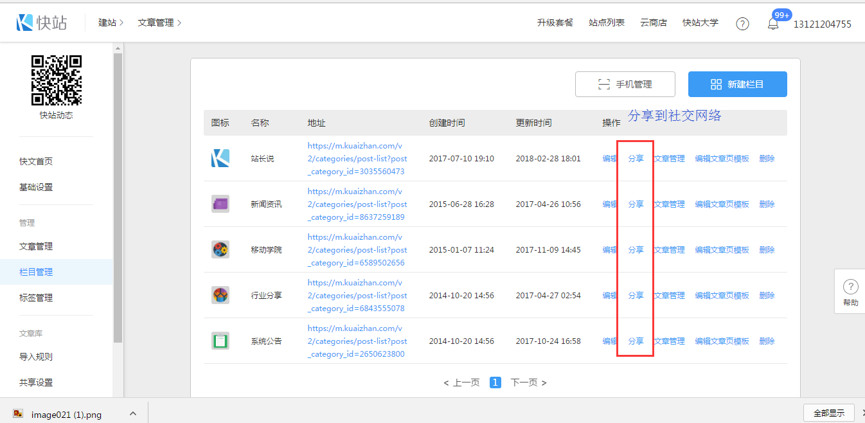Click the sidebar vertical scrollbar
The image size is (865, 423).
pyautogui.click(x=118, y=193)
